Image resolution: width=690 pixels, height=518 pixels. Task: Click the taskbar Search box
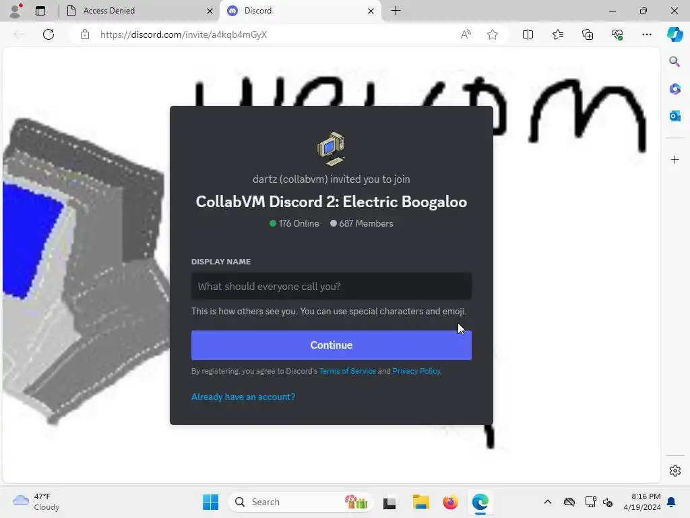[x=301, y=502]
